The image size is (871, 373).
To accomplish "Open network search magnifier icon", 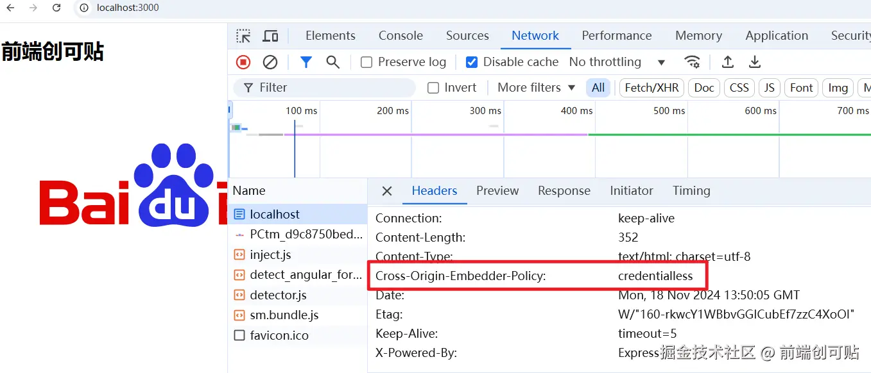I will 332,62.
